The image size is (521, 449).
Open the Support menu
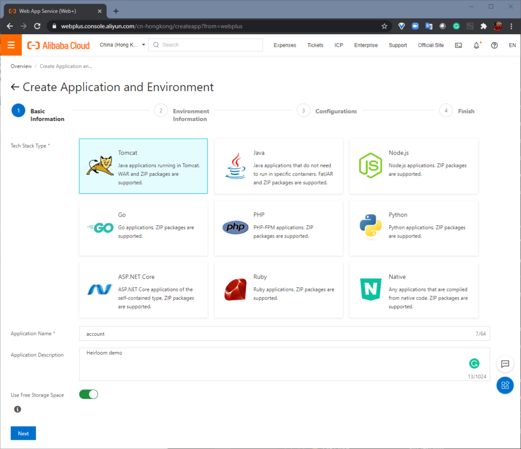coord(398,45)
